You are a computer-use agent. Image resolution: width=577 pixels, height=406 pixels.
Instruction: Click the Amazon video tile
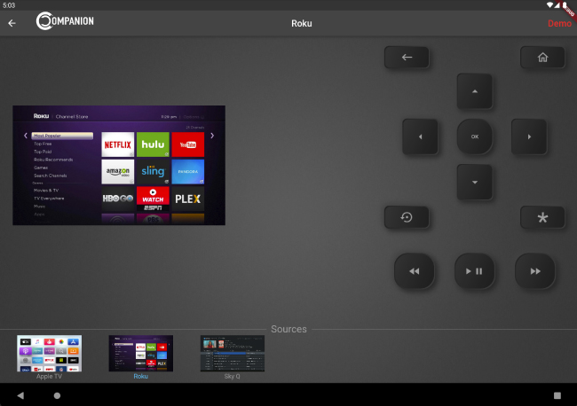118,172
